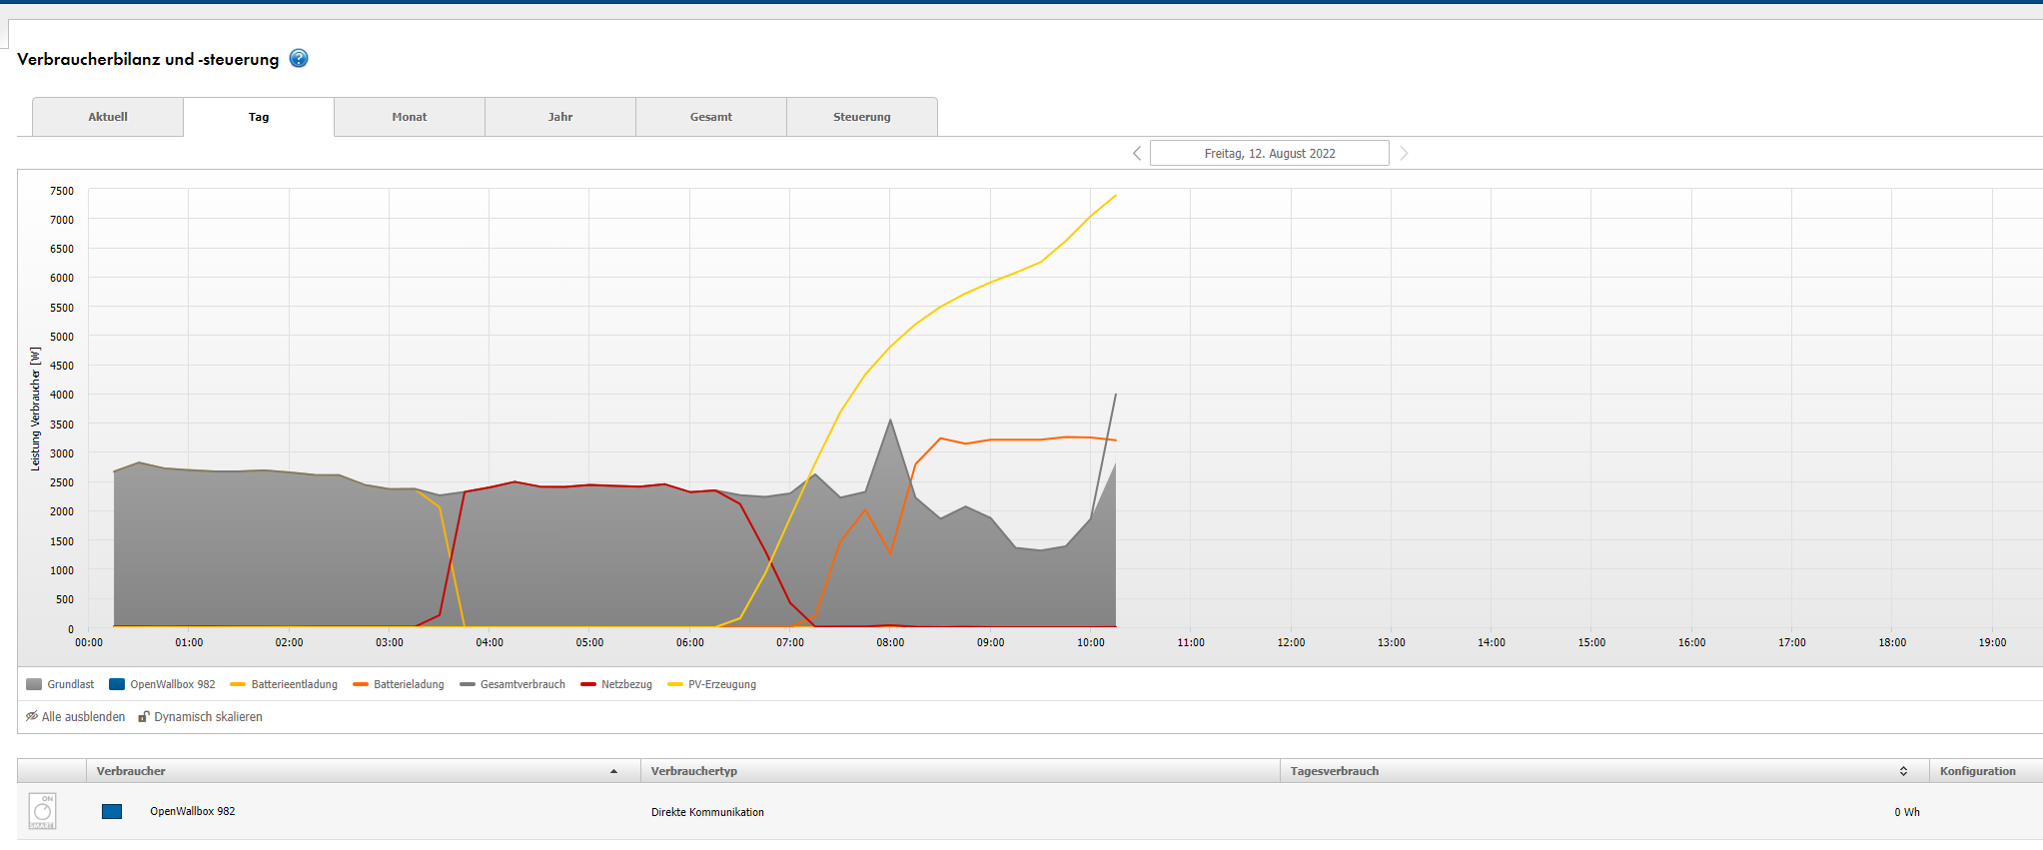Screen dimensions: 2043x850
Task: Click the padlock icon for Dynamisch skalieren
Action: point(144,716)
